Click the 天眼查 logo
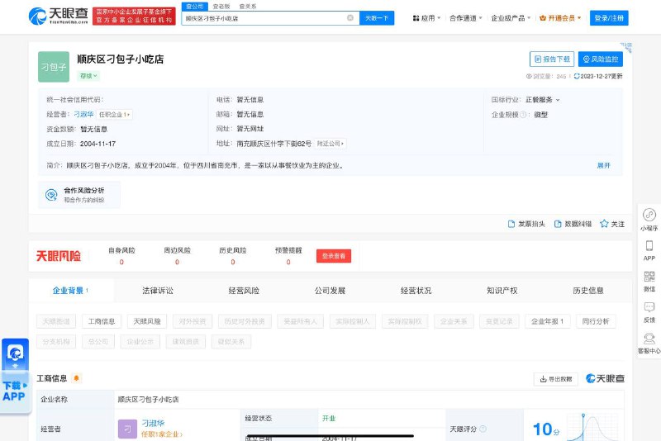The image size is (661, 441). pos(58,16)
